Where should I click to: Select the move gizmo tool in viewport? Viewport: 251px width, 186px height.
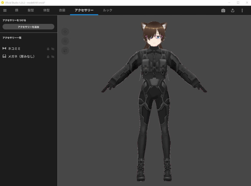(x=65, y=32)
